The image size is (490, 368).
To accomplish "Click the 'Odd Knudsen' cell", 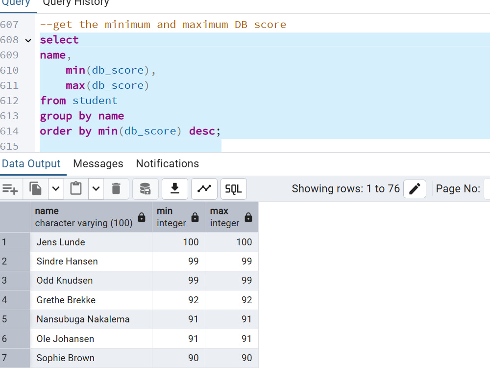I will 91,281.
